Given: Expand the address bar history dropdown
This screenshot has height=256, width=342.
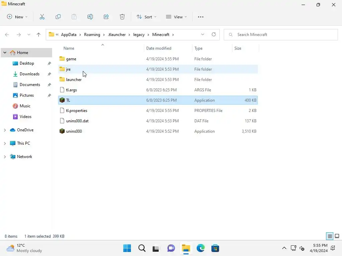Looking at the screenshot, I should tap(203, 34).
